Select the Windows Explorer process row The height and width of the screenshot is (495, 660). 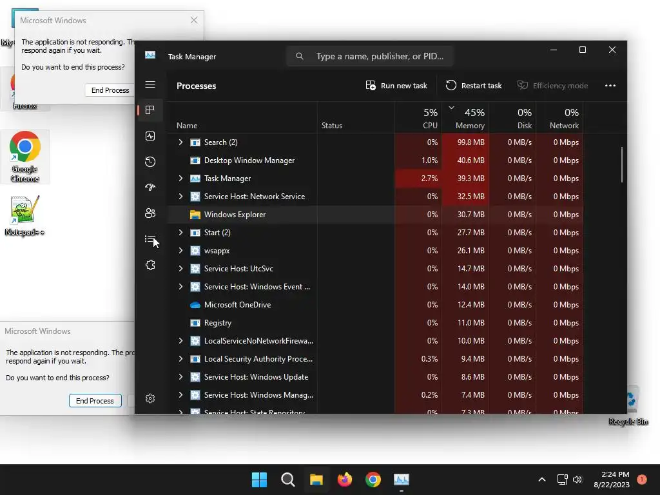(x=374, y=215)
